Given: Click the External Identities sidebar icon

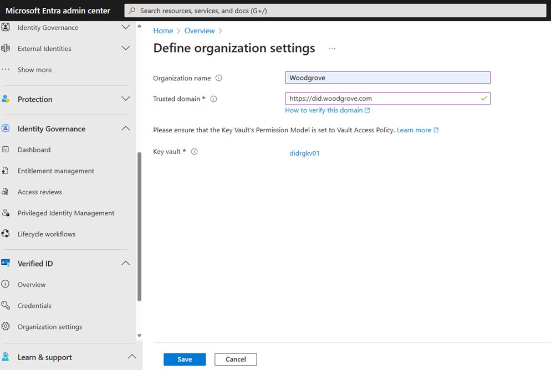Looking at the screenshot, I should [6, 48].
